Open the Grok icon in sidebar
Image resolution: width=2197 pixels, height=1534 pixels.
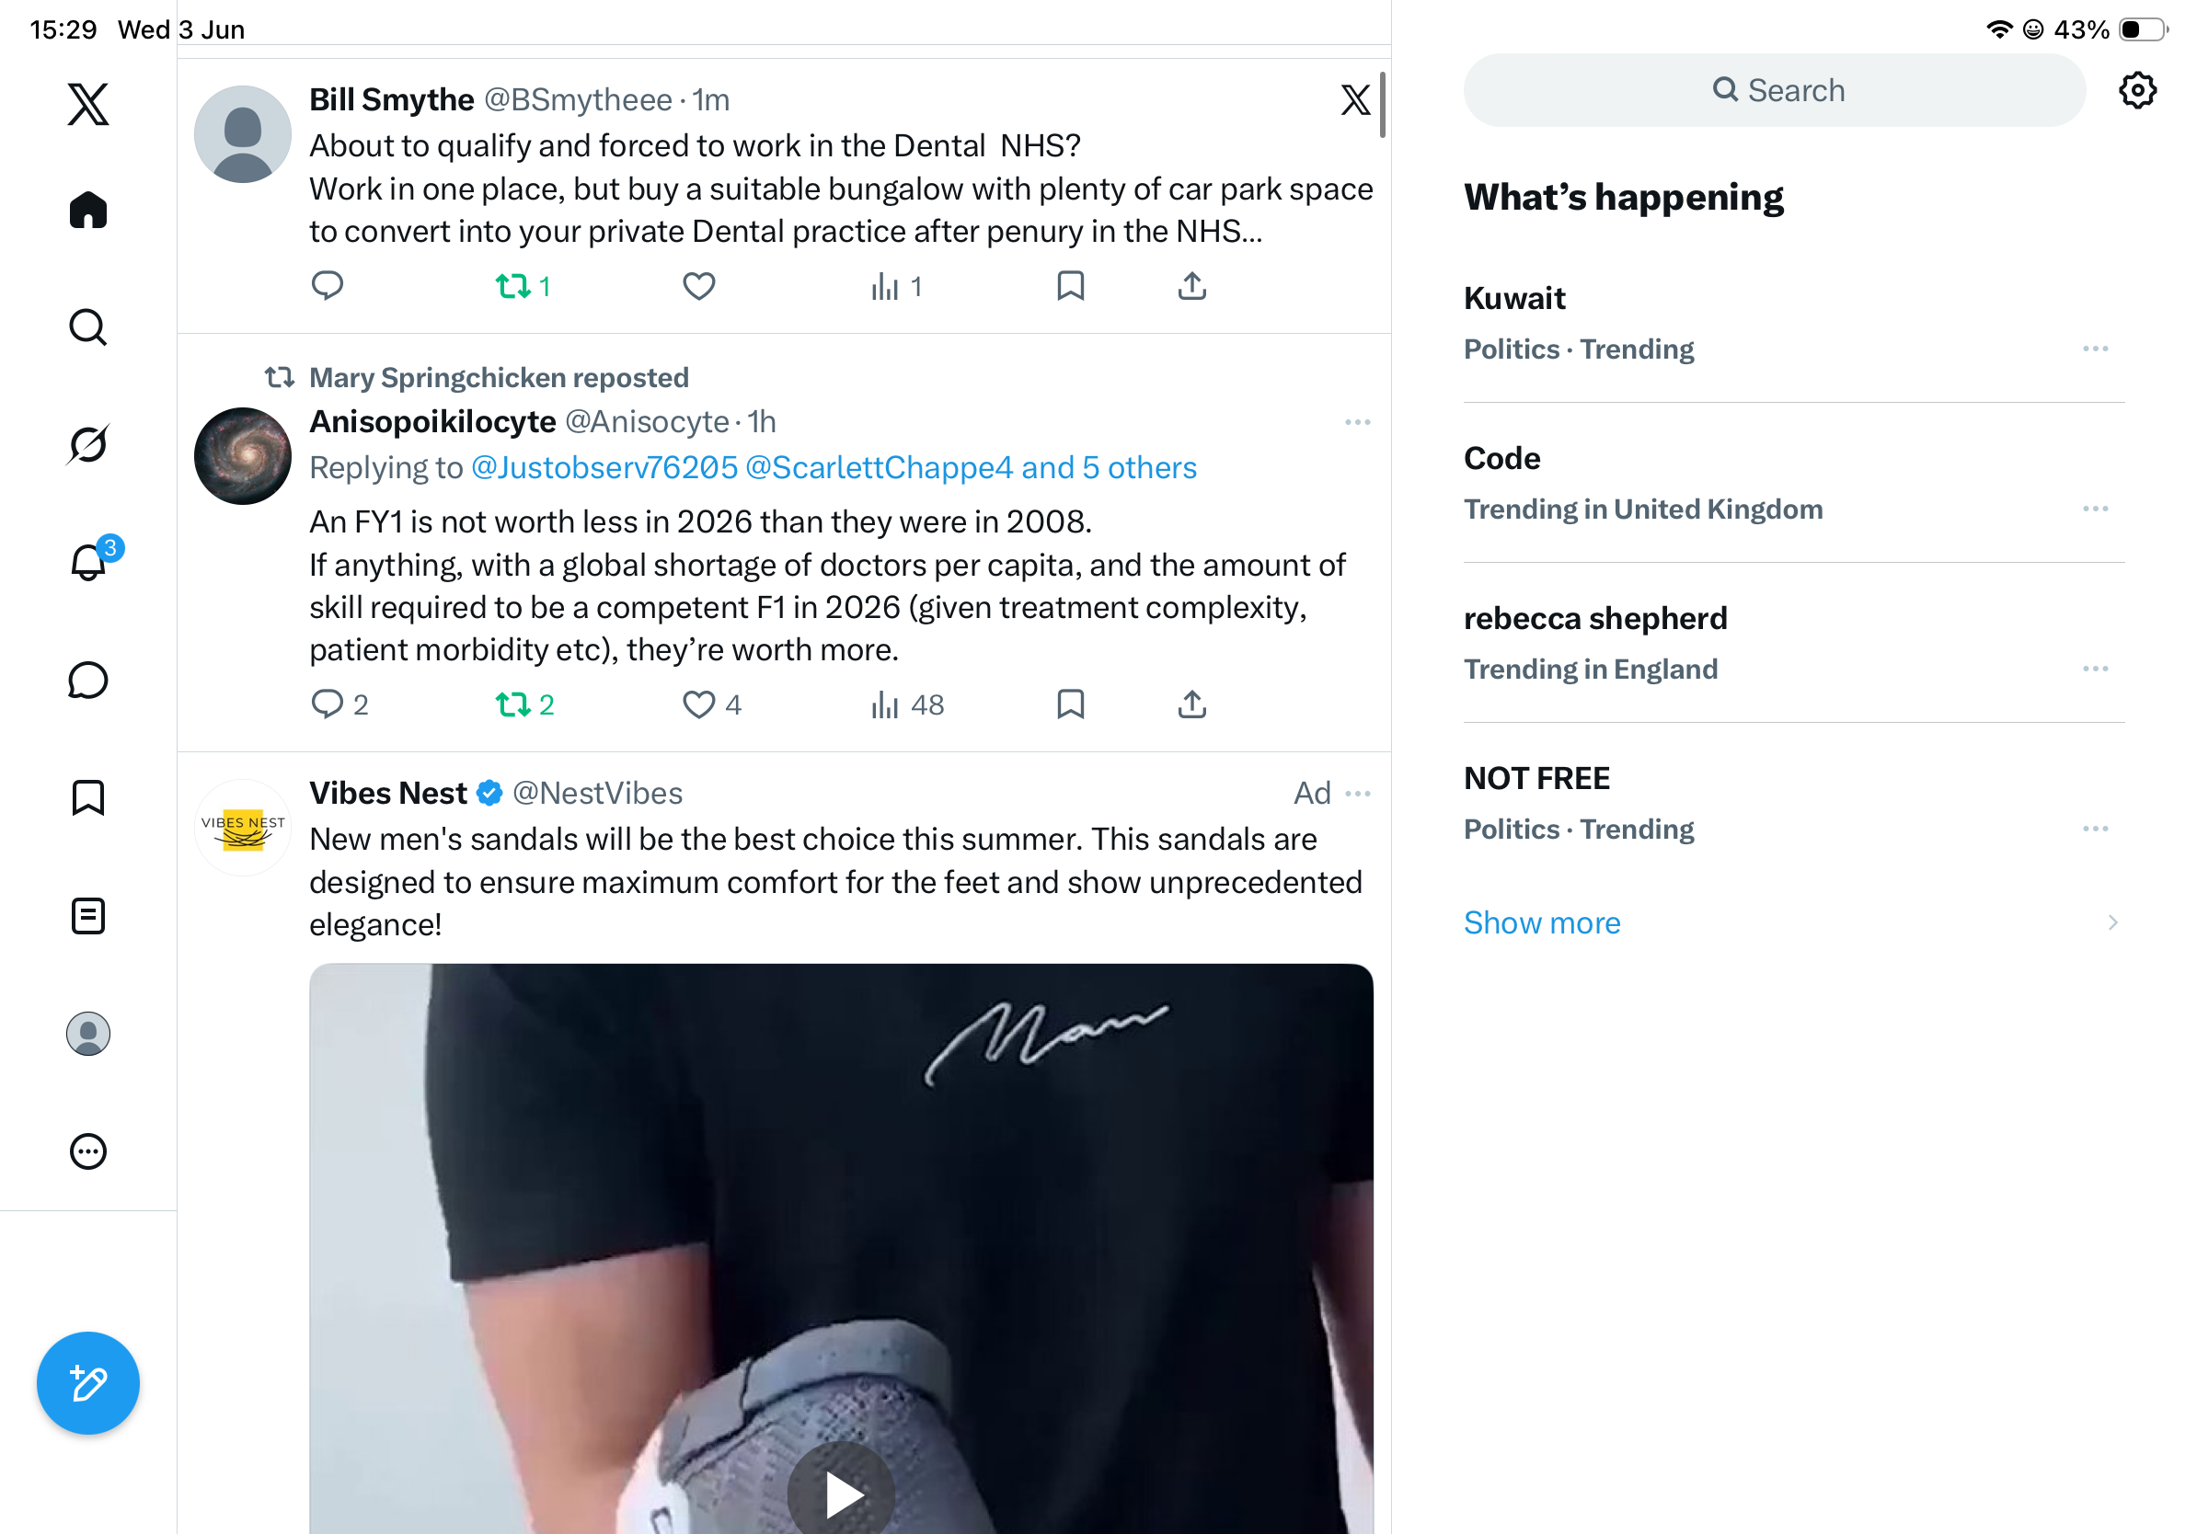[x=88, y=445]
